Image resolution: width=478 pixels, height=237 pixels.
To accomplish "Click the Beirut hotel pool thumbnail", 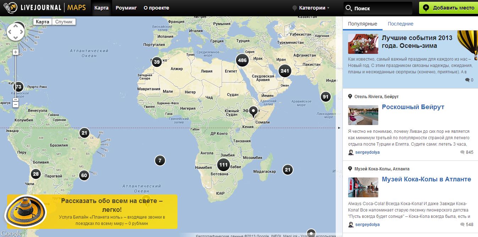I will [363, 115].
